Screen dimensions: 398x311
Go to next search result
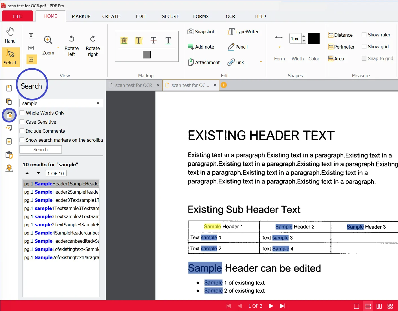38,173
